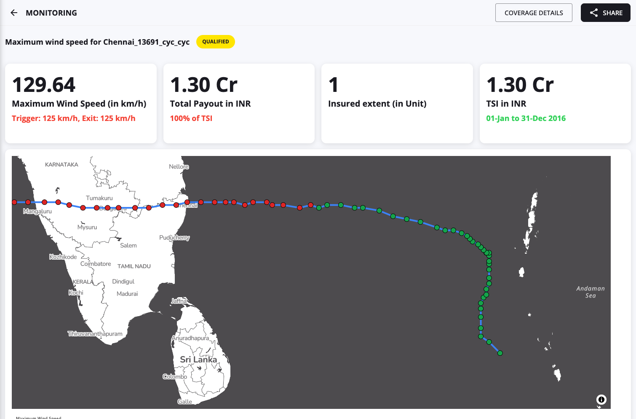This screenshot has width=636, height=419.
Task: Click the Nellore label on map
Action: [179, 167]
